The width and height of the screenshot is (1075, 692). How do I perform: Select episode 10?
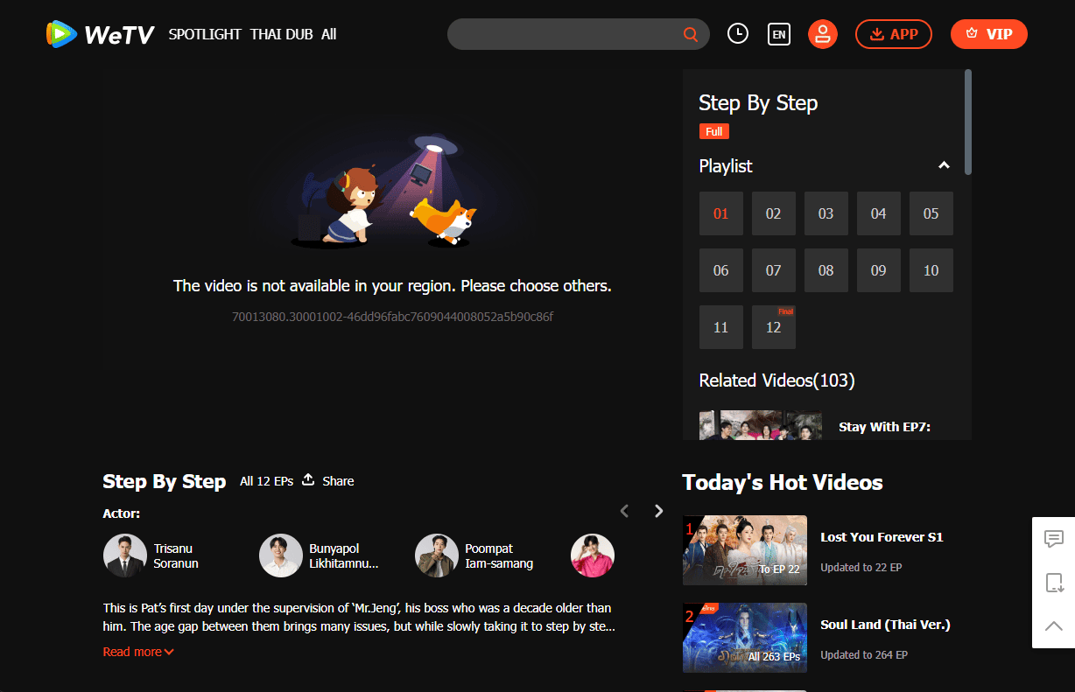tap(931, 270)
